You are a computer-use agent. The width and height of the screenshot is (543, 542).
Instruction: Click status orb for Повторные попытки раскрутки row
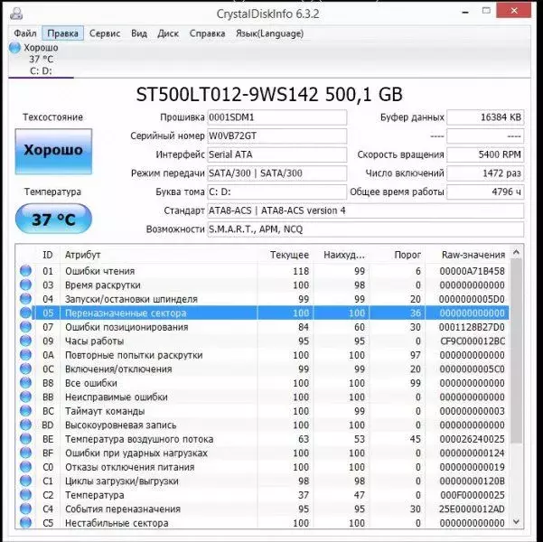pos(25,355)
